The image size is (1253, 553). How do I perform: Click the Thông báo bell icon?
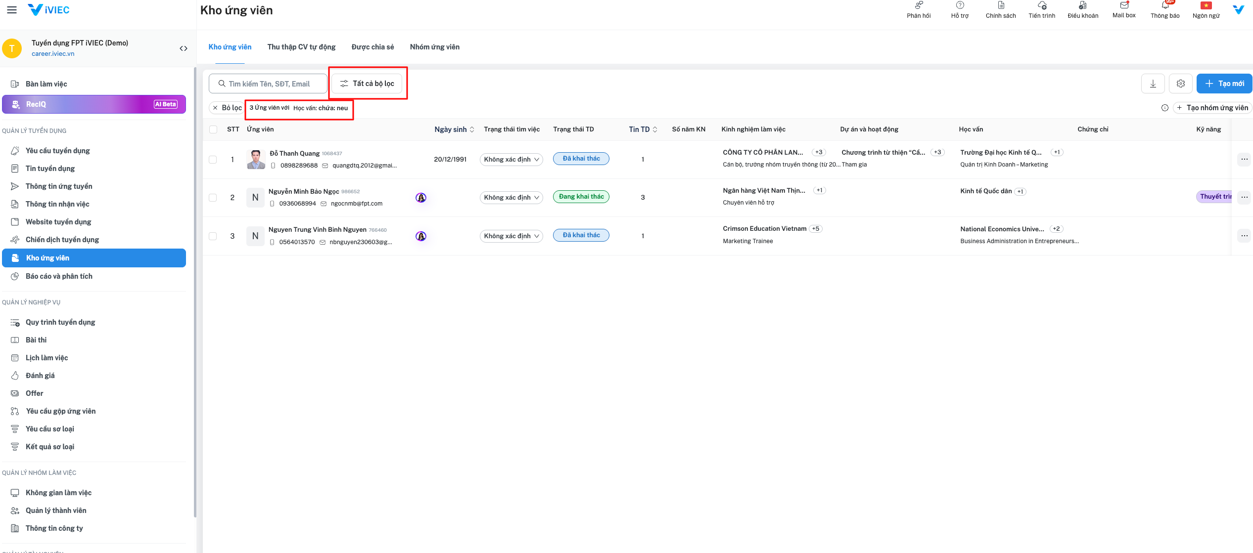1165,5
